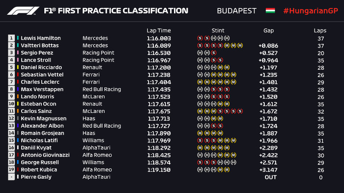Click Mercedes teal bar beside Bottas
This screenshot has height=193, width=344.
(18, 45)
